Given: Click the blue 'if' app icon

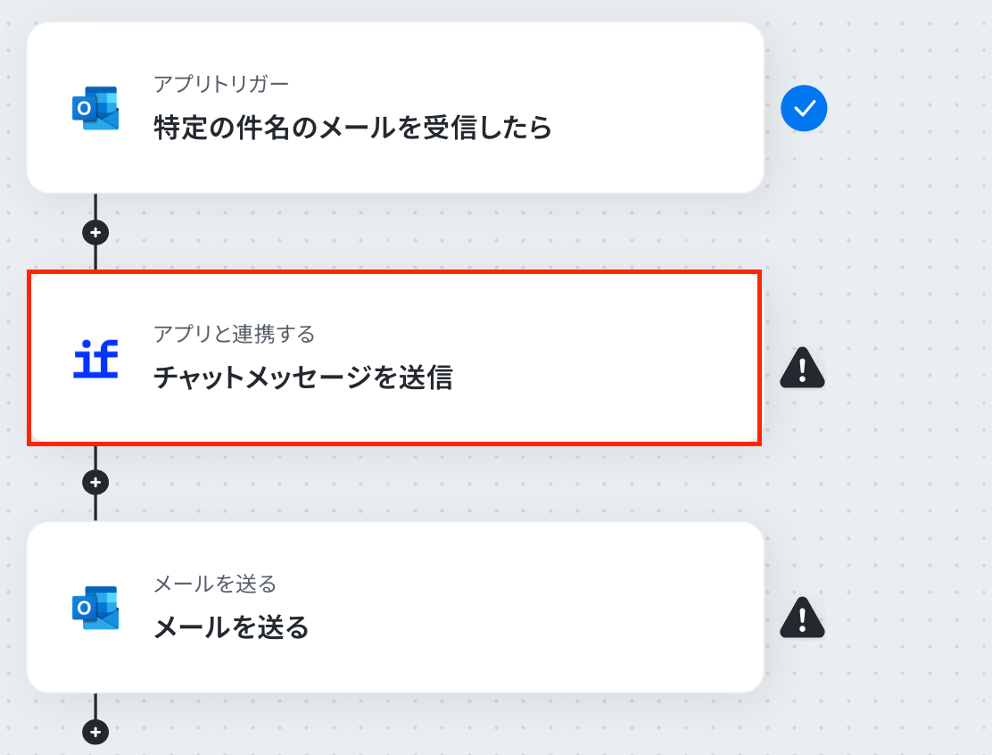Looking at the screenshot, I should [95, 359].
